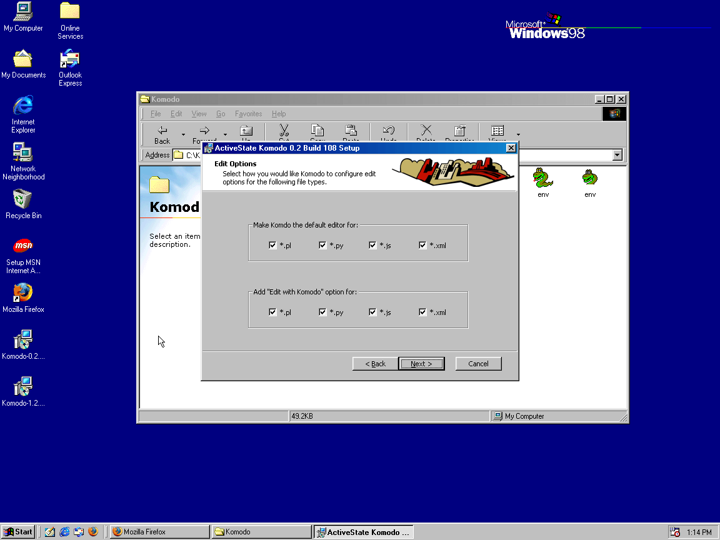Open the Forward button history dropdown arrow
Screen dimensions: 720x540
tap(225, 134)
